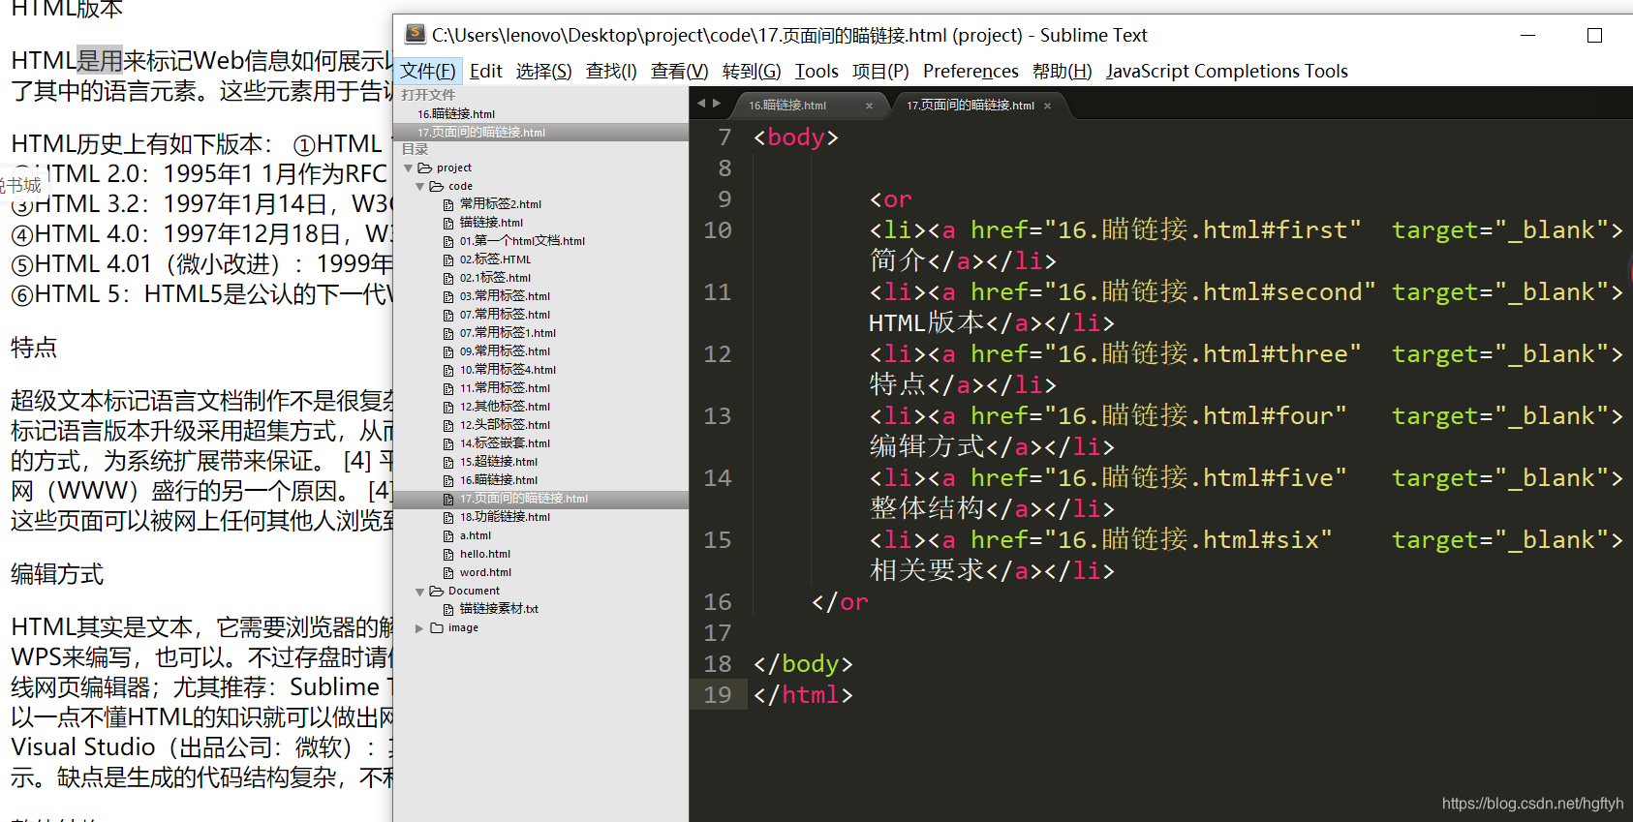This screenshot has height=822, width=1633.
Task: Open 11.常用标签.html in sidebar
Action: tap(505, 388)
